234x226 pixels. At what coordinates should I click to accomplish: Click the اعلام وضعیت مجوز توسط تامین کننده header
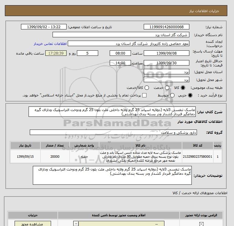119,215
